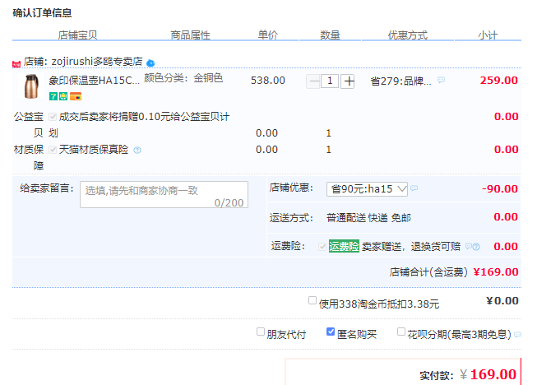
Task: Increase quantity with the plus button
Action: coord(348,81)
